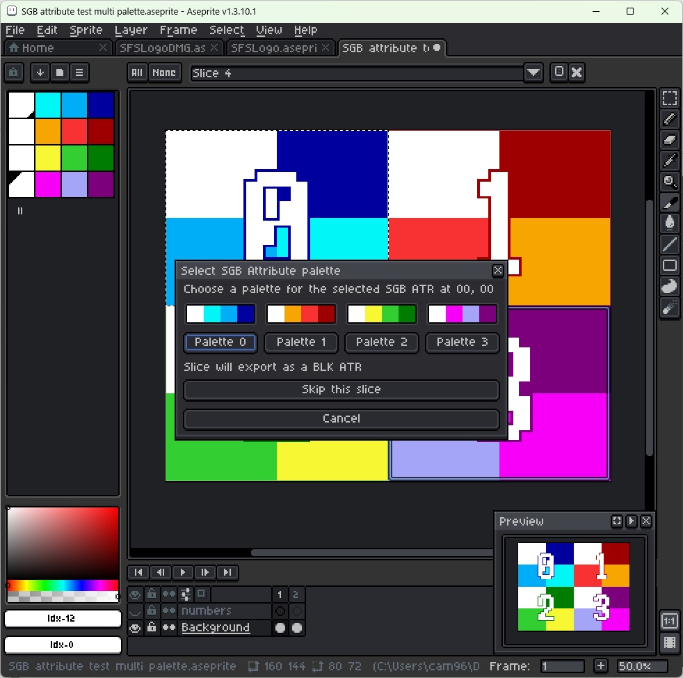
Task: Toggle visibility of the Background layer
Action: 136,627
